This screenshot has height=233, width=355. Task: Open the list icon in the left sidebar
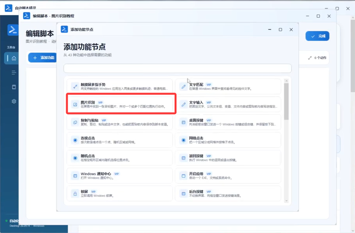click(14, 73)
